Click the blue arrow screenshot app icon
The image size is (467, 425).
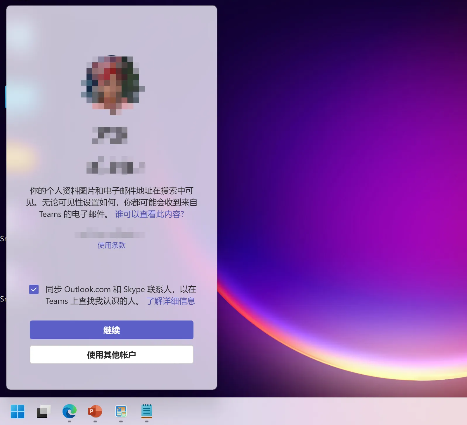(x=121, y=412)
